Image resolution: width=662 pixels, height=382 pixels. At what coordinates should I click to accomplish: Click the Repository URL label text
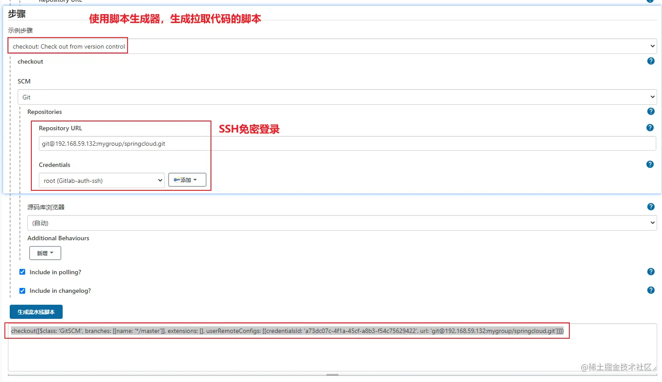[x=60, y=128]
